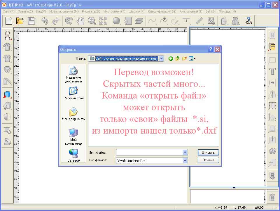Click the New document icon
Image resolution: width=280 pixels, height=211 pixels.
coord(8,21)
